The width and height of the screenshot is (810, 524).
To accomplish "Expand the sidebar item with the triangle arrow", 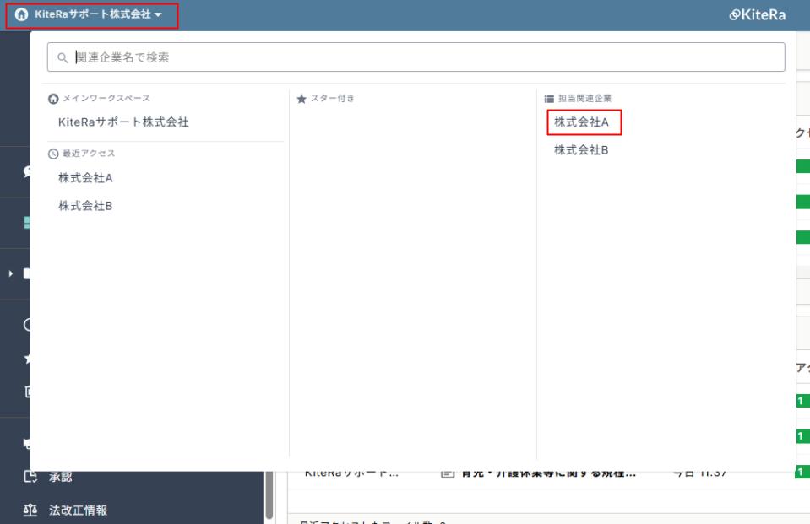I will tap(10, 273).
